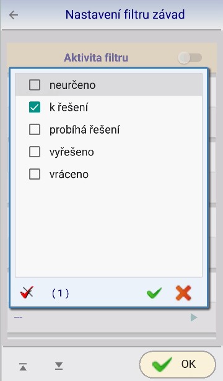Click the Nastavení filtru závad title
This screenshot has height=381, width=223.
coord(125,14)
